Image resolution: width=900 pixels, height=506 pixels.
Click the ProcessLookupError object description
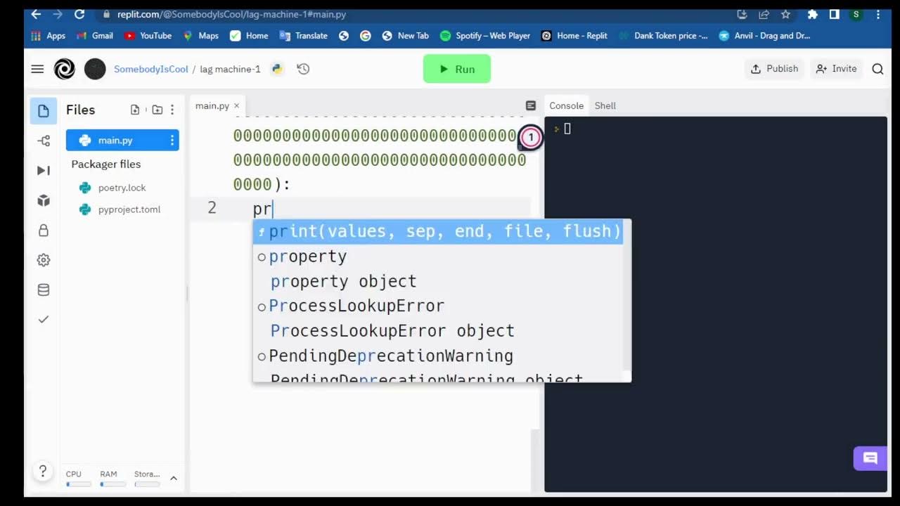click(x=392, y=330)
